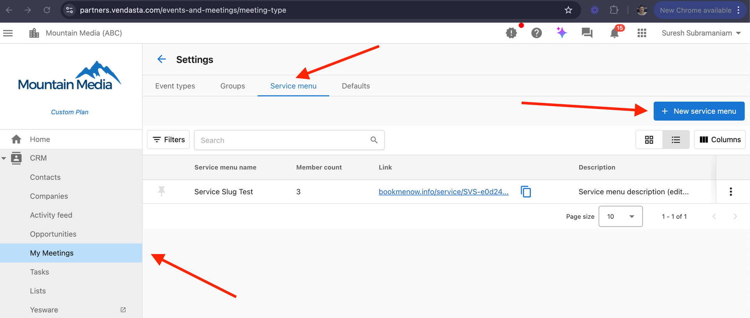Copy the bookmenow service link
This screenshot has height=318, width=750.
pos(526,191)
